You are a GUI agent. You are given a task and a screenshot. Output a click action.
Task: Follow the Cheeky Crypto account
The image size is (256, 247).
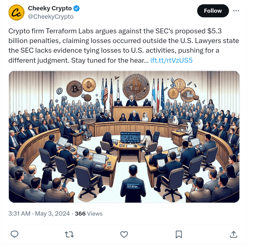coord(213,11)
